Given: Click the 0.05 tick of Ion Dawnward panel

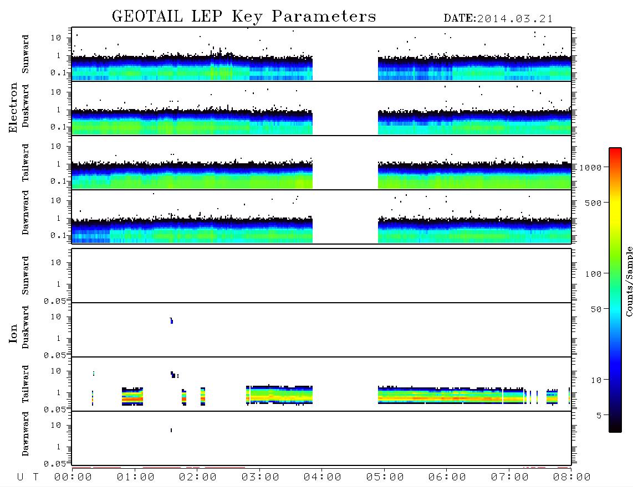Looking at the screenshot, I should (x=54, y=464).
